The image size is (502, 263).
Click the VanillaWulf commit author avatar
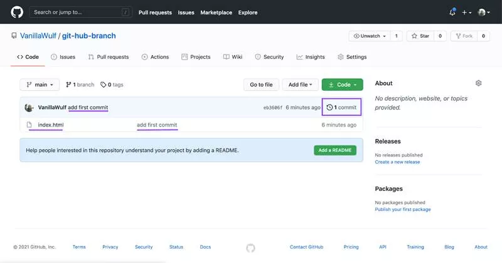[29, 107]
